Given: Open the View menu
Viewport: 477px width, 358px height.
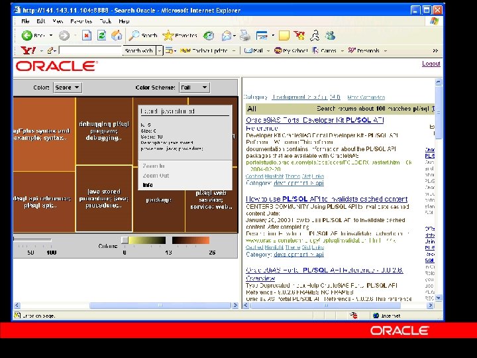Looking at the screenshot, I should tap(58, 21).
